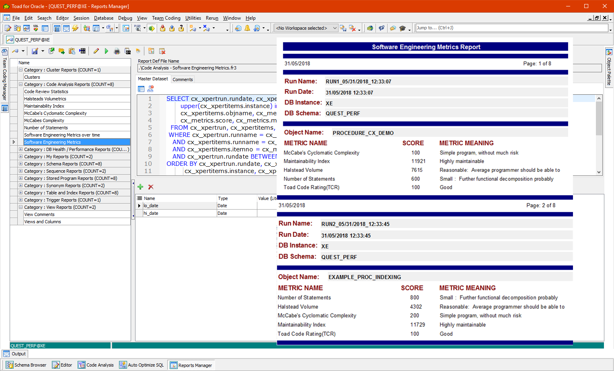Click the rollback icon with blue up arrow
This screenshot has width=614, height=371.
pos(172,28)
